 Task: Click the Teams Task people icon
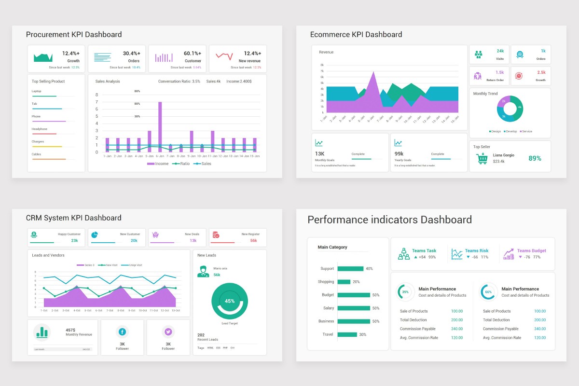coord(404,254)
